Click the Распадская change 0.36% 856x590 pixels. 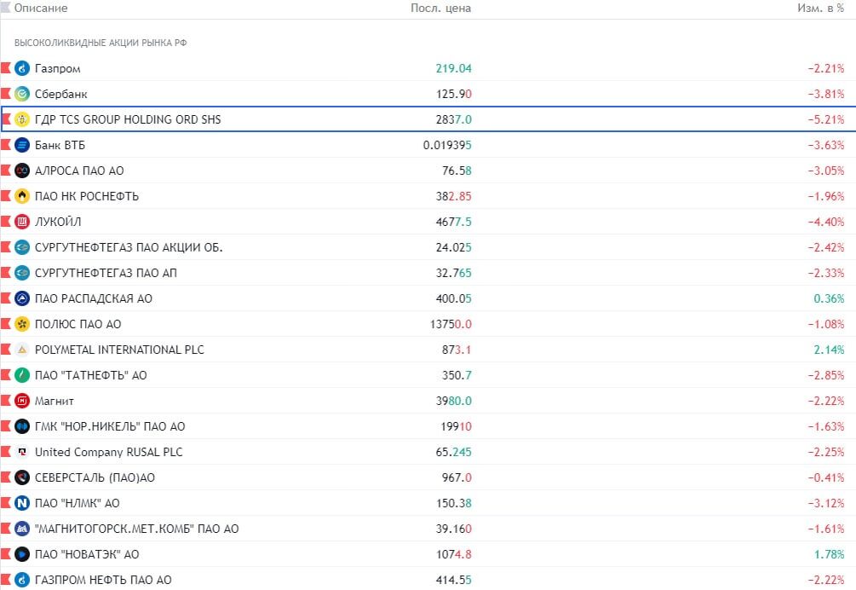tap(830, 298)
